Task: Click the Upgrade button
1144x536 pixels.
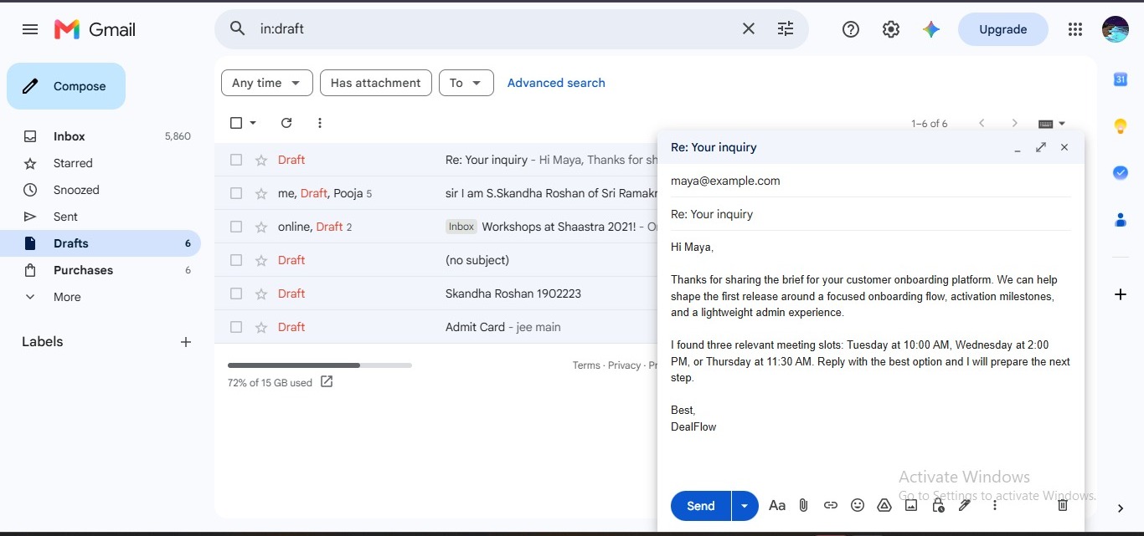Action: (1003, 29)
